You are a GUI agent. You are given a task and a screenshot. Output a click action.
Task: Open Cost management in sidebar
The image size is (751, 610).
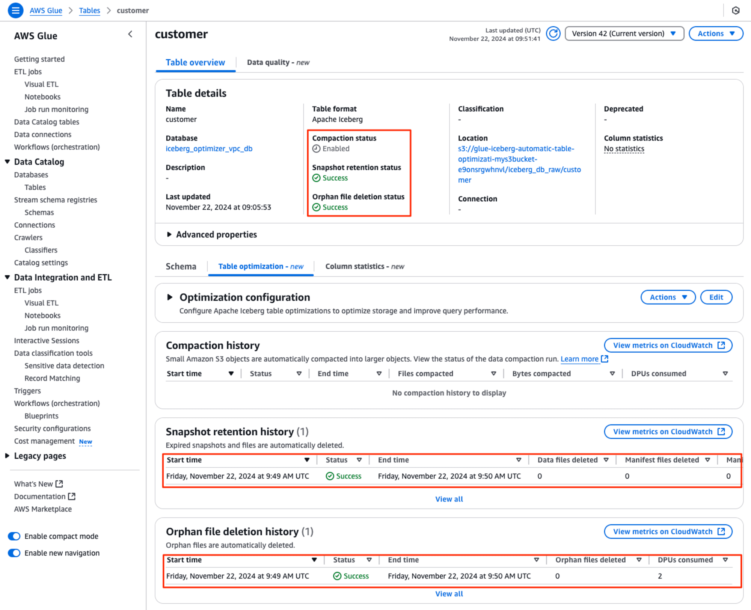(44, 441)
